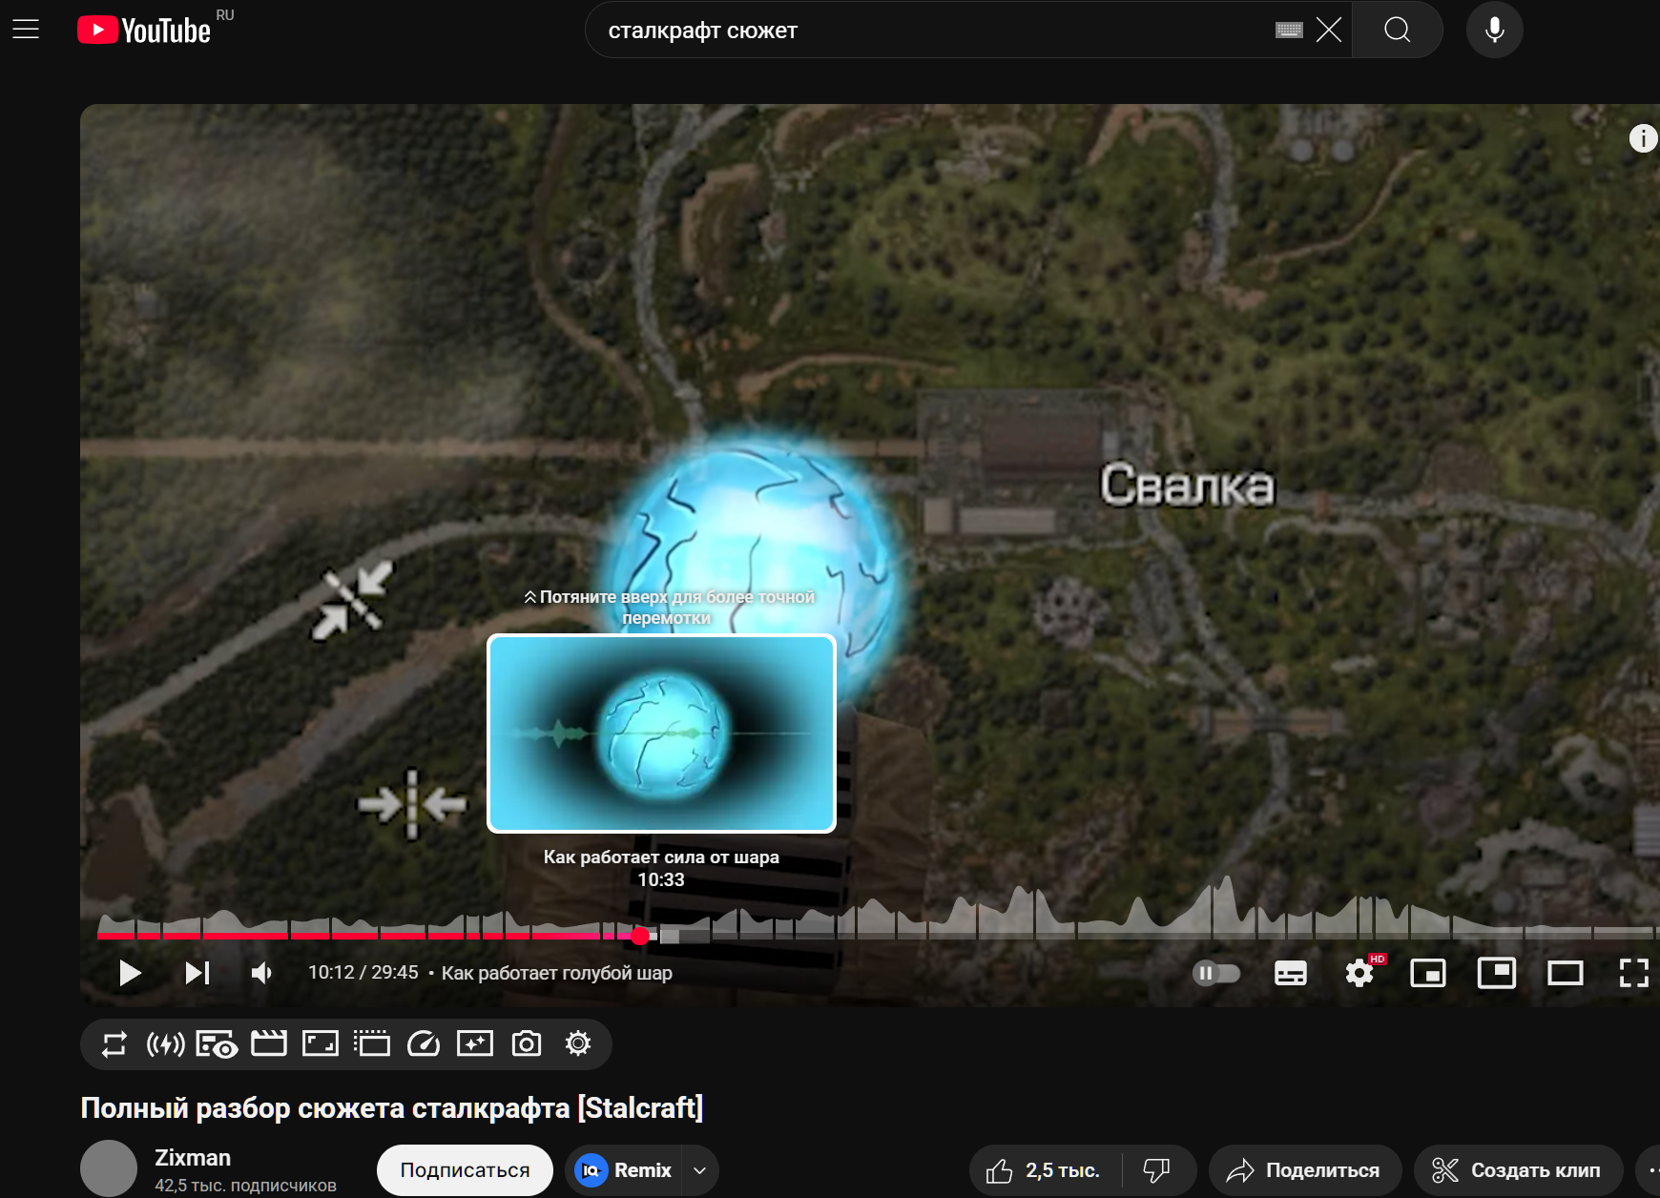1660x1198 pixels.
Task: Open chapter list 'Как работает голубой шар'
Action: [x=556, y=973]
